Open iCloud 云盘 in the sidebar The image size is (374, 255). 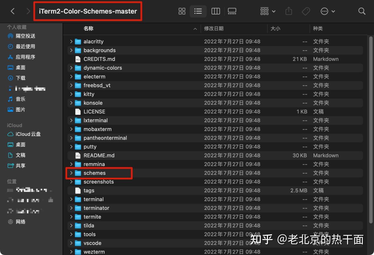click(24, 134)
